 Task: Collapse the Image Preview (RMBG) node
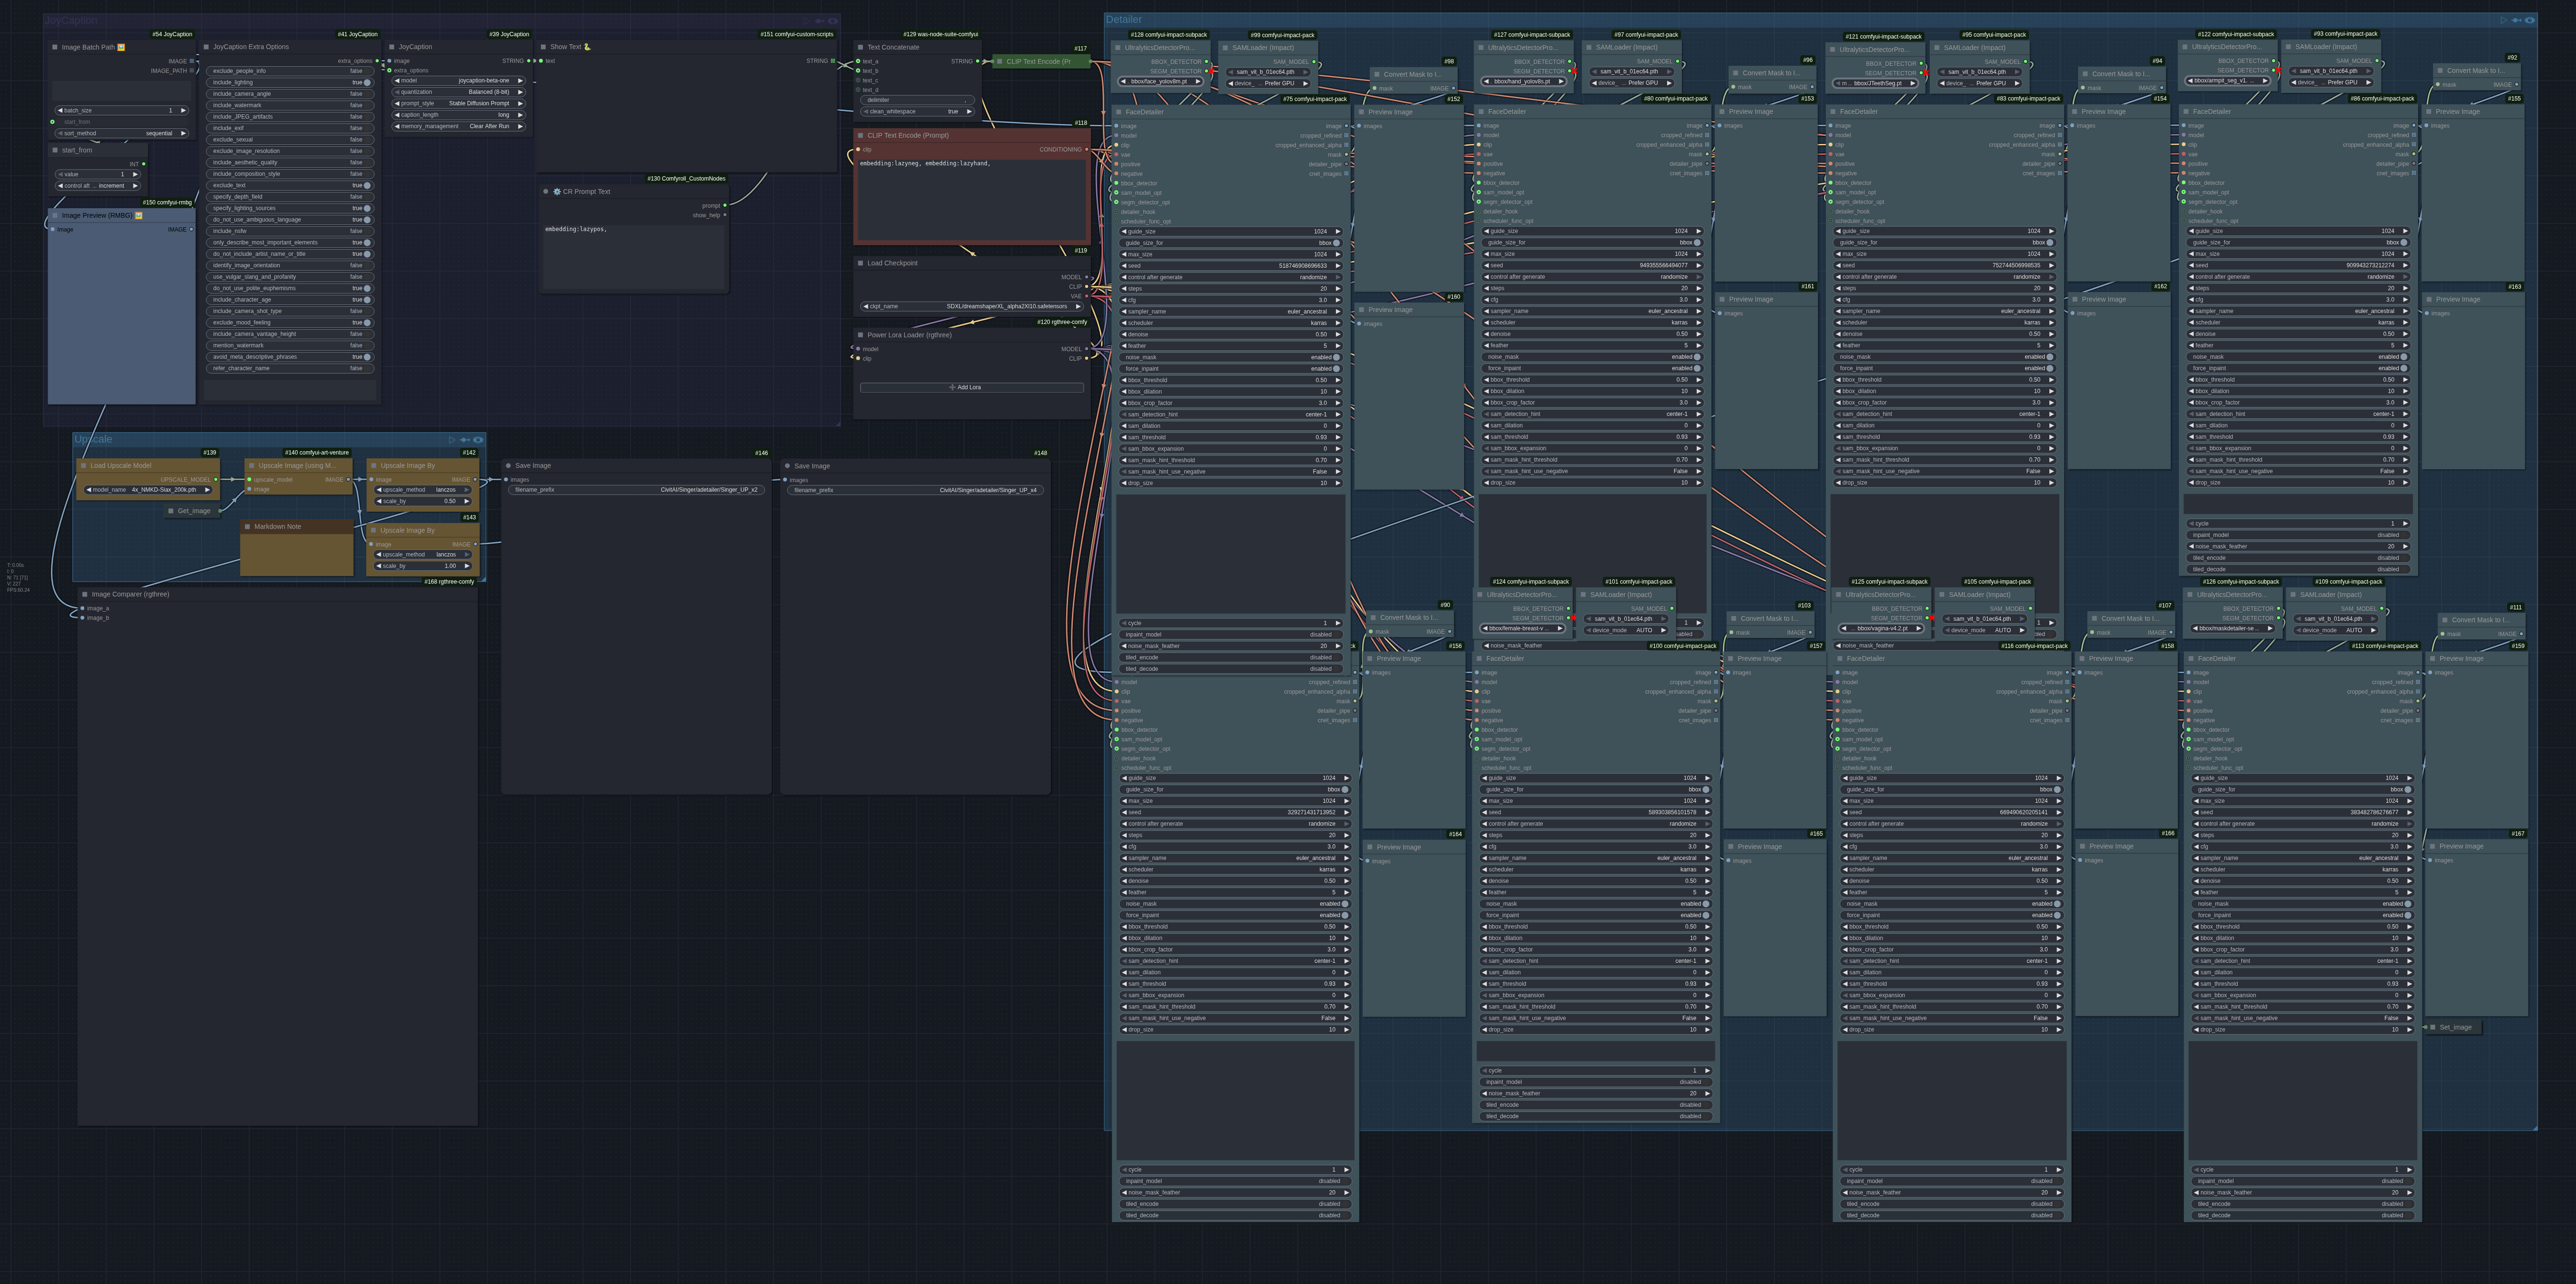coord(55,215)
